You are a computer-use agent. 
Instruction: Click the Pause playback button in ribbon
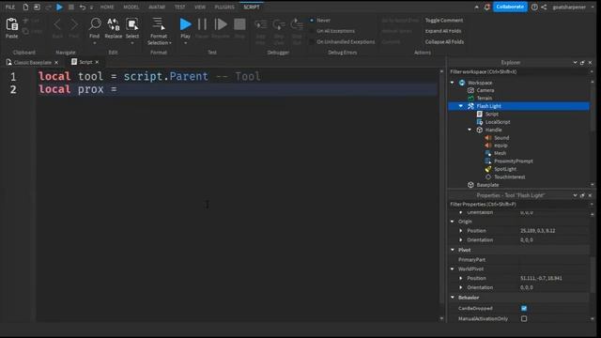(202, 24)
